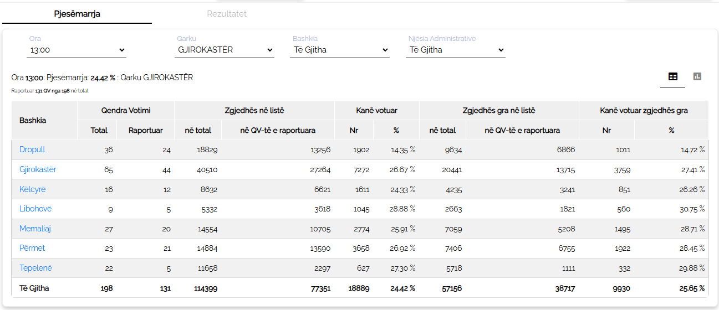Screen dimensions: 719x310
Task: Select the Të Gjitha totals row label
Action: 34,288
